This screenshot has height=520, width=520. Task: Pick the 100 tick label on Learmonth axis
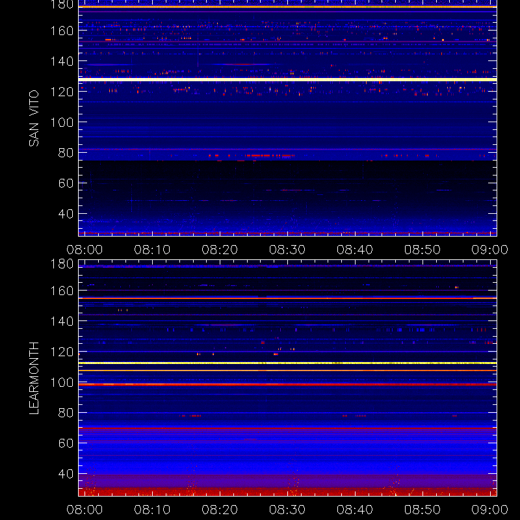[62, 382]
